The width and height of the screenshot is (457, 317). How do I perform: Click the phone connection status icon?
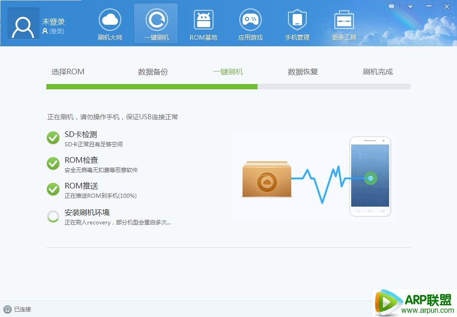pos(7,309)
